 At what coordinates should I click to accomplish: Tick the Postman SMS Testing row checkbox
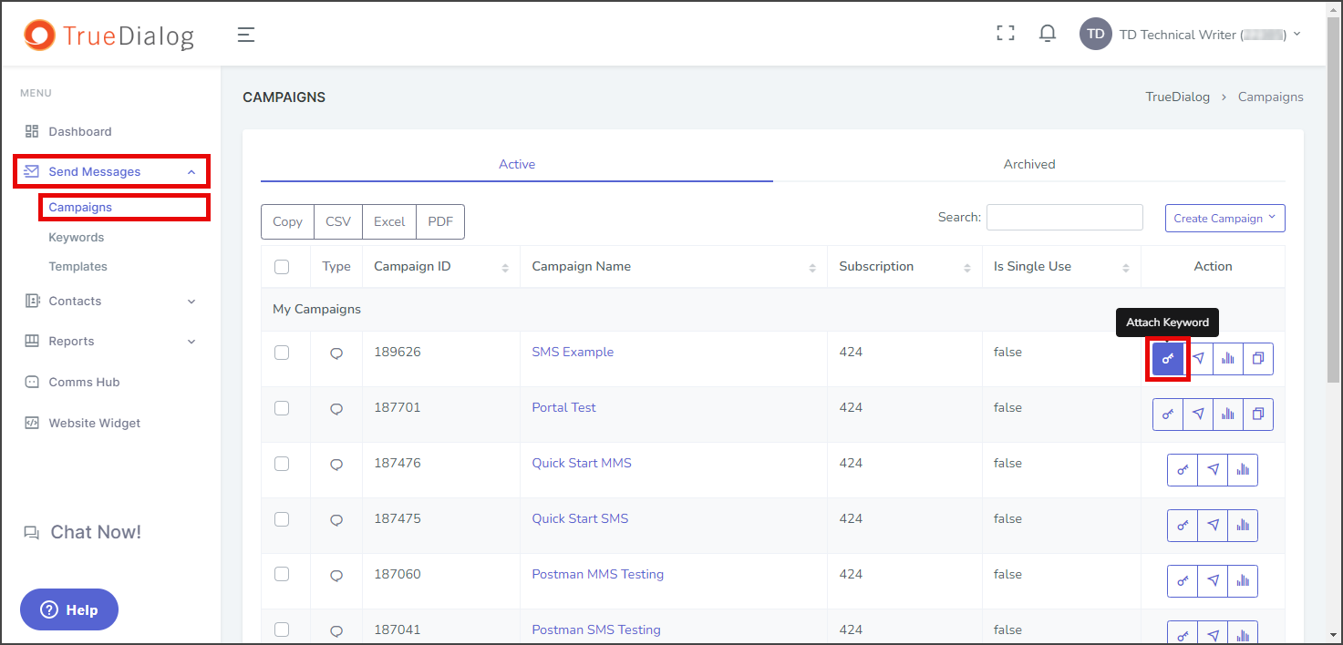pos(282,630)
